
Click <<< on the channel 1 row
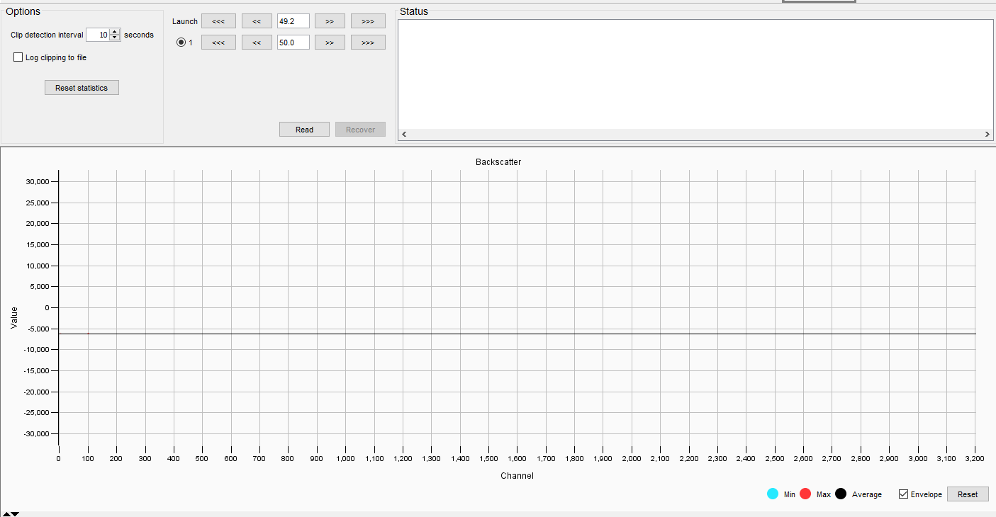(x=218, y=42)
